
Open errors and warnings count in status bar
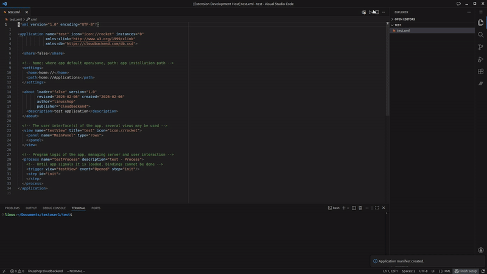coord(17,271)
